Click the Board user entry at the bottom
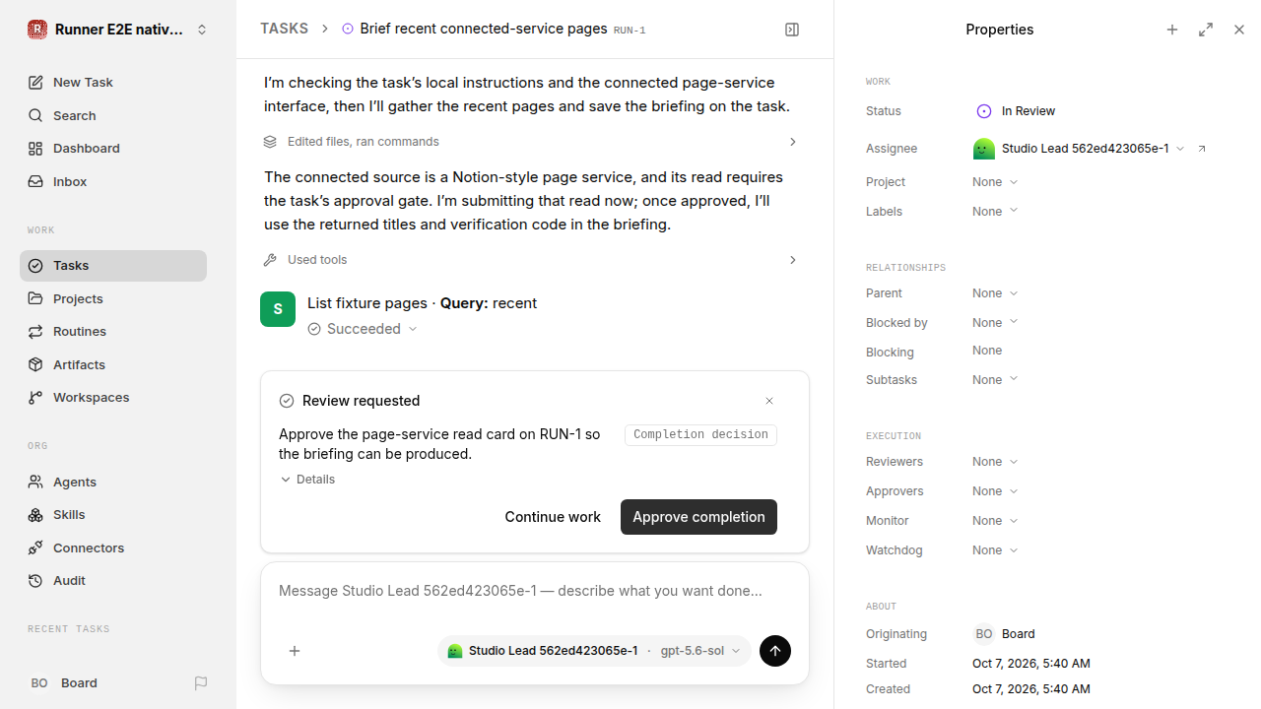 click(x=64, y=683)
